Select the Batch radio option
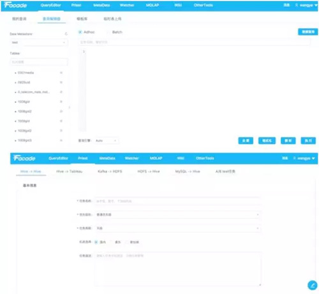The width and height of the screenshot is (319, 294). point(108,32)
